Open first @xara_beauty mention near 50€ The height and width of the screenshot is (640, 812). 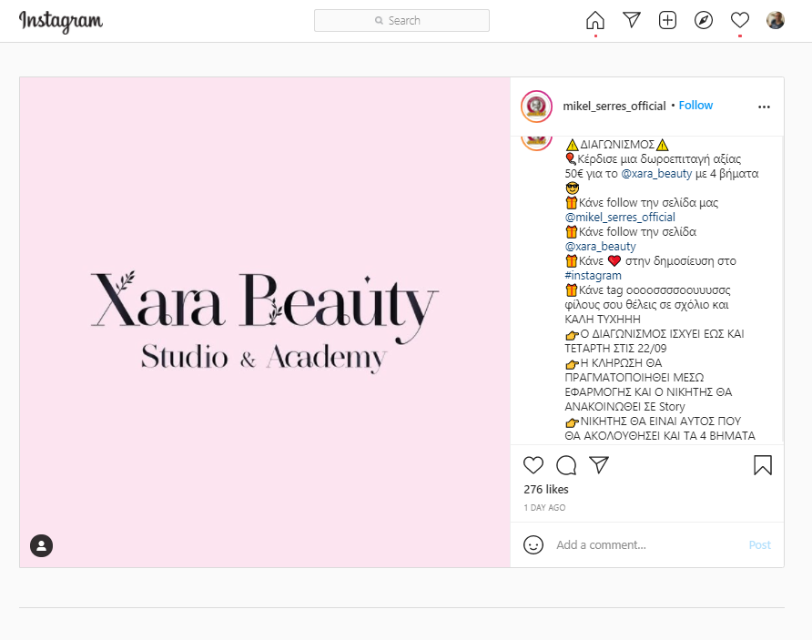click(656, 174)
